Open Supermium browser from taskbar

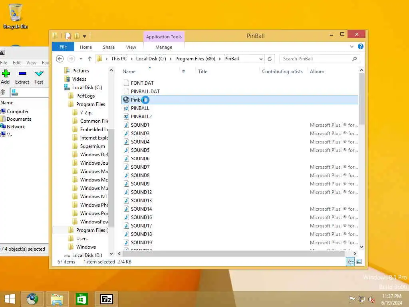(32, 299)
